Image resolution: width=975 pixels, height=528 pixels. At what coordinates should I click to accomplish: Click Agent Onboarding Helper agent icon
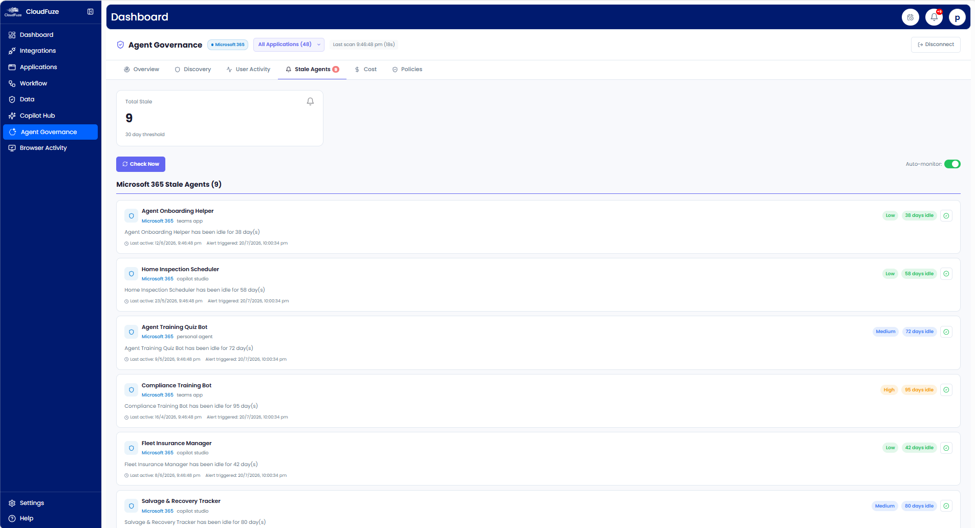pyautogui.click(x=132, y=216)
